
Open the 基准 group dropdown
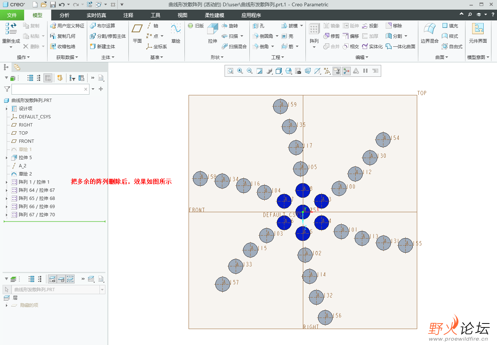(x=157, y=57)
